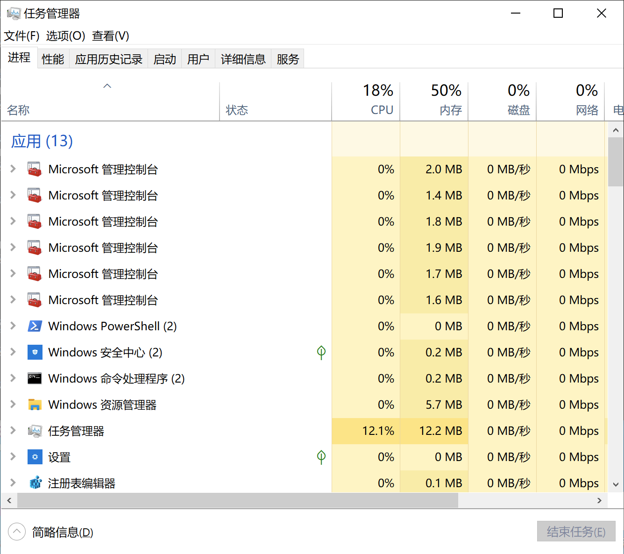Expand the Microsoft 管理控制台 row with 2.0 MB

click(x=13, y=169)
